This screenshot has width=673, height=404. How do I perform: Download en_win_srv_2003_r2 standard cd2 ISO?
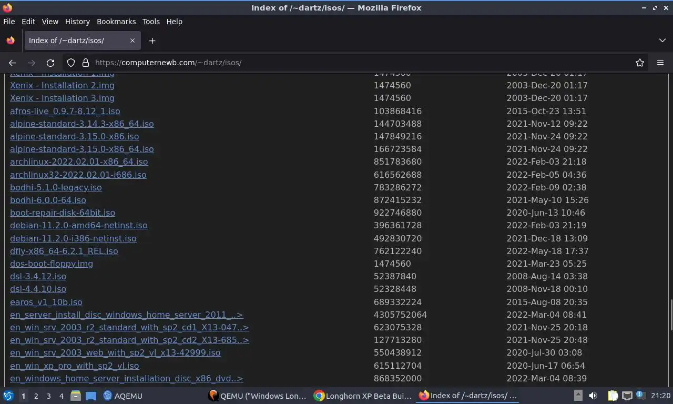[x=129, y=340]
